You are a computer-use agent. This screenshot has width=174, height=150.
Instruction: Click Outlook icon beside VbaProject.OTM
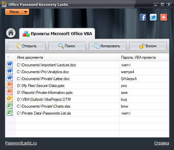[x=10, y=99]
